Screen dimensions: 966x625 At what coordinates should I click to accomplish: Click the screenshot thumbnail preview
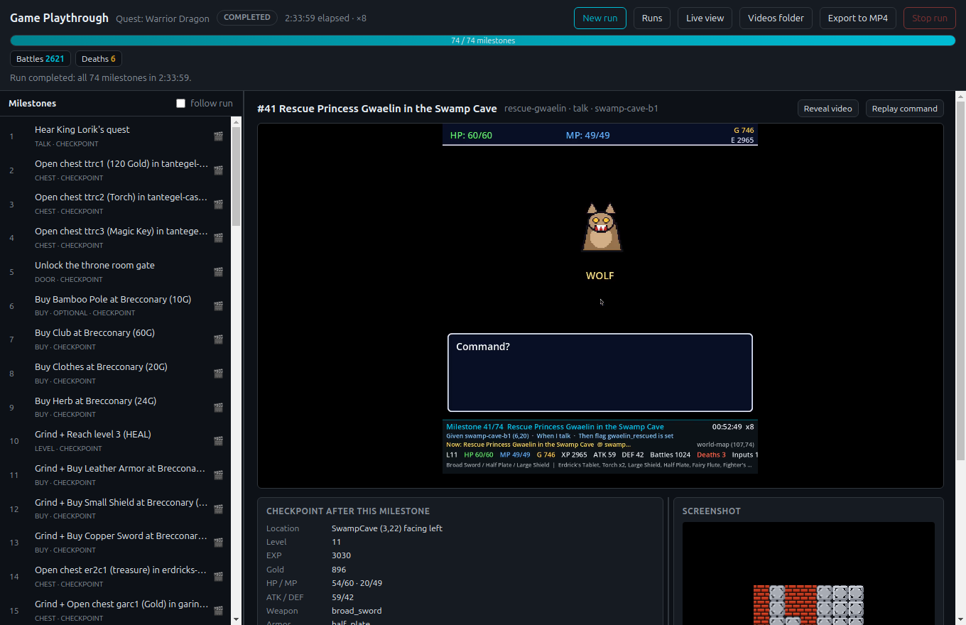pyautogui.click(x=808, y=574)
